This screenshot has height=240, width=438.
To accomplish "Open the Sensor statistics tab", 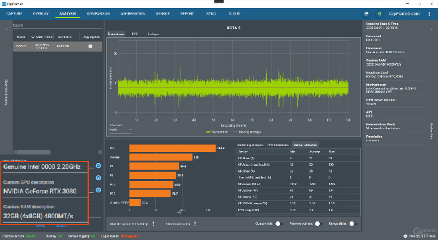I will coord(305,145).
